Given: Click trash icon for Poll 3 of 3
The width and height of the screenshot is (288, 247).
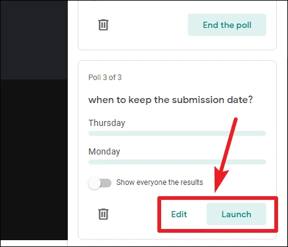Looking at the screenshot, I should point(103,214).
